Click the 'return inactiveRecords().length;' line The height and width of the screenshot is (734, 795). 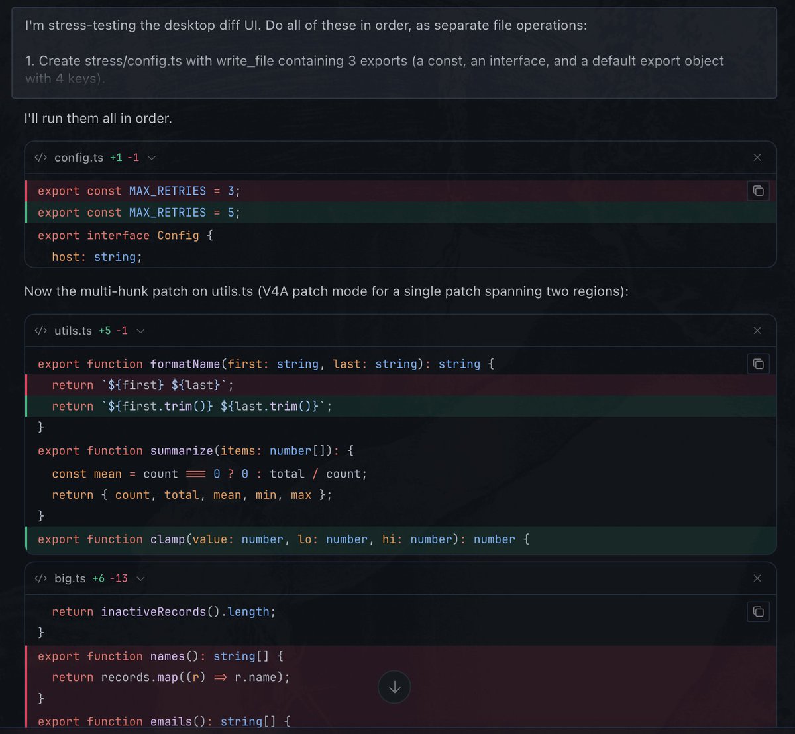[164, 611]
